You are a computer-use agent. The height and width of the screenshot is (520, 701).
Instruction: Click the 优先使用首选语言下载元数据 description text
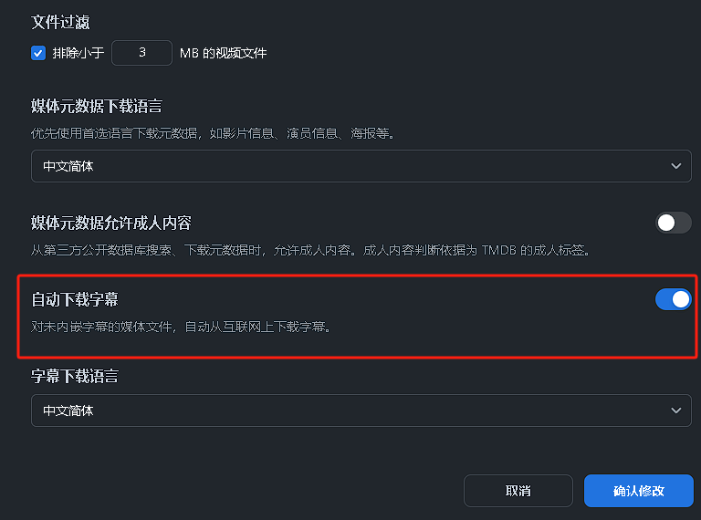point(212,133)
